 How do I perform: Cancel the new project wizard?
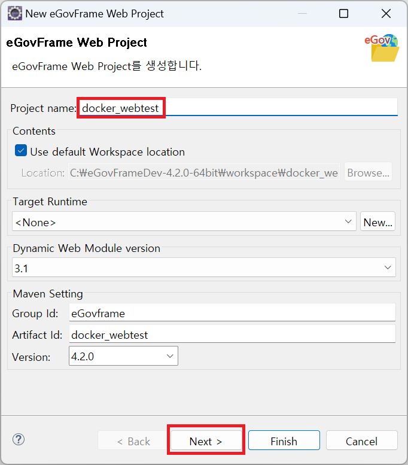[x=361, y=441]
